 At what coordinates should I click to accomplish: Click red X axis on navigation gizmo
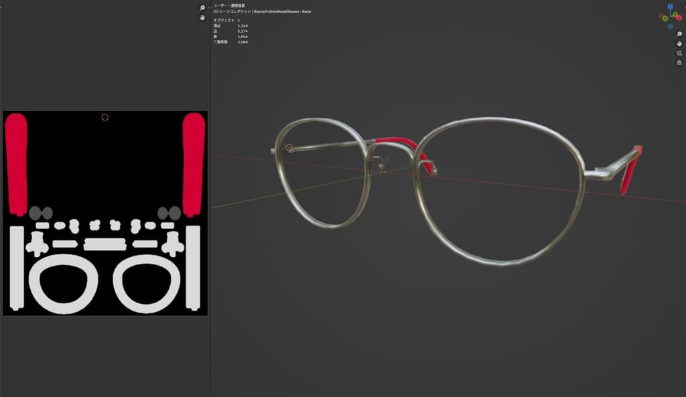point(679,17)
